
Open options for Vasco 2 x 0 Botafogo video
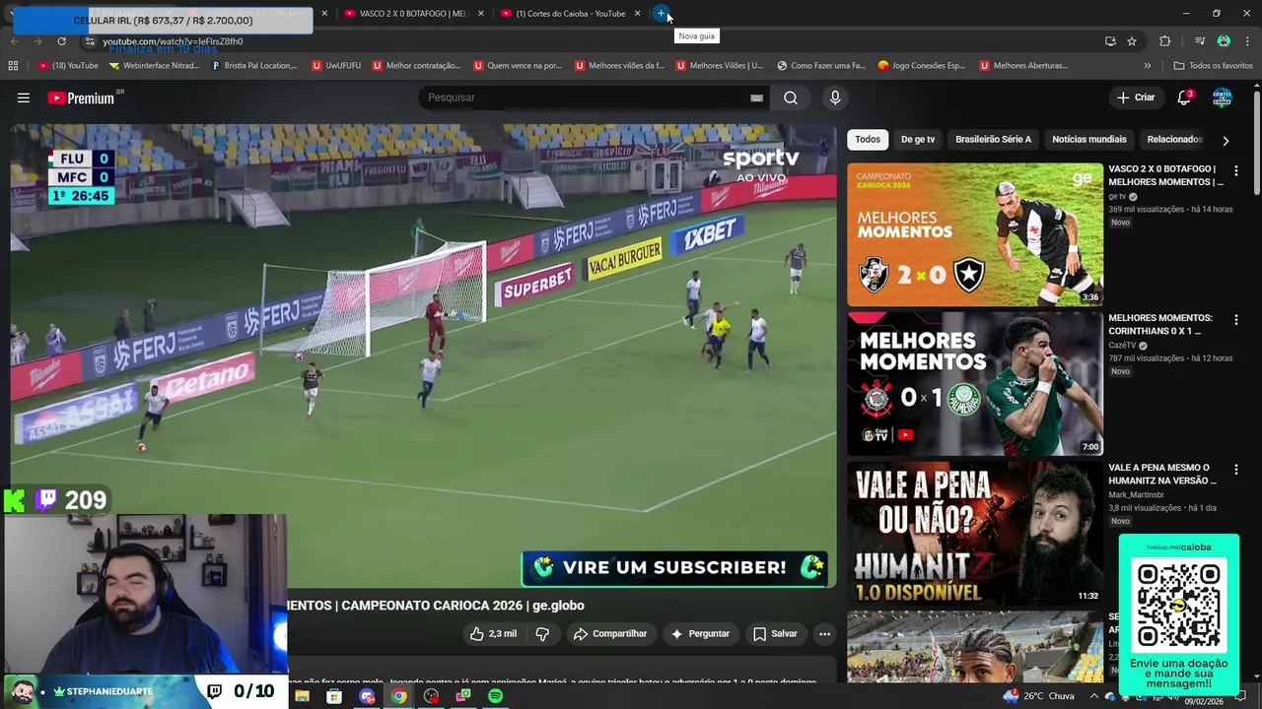tap(1235, 171)
